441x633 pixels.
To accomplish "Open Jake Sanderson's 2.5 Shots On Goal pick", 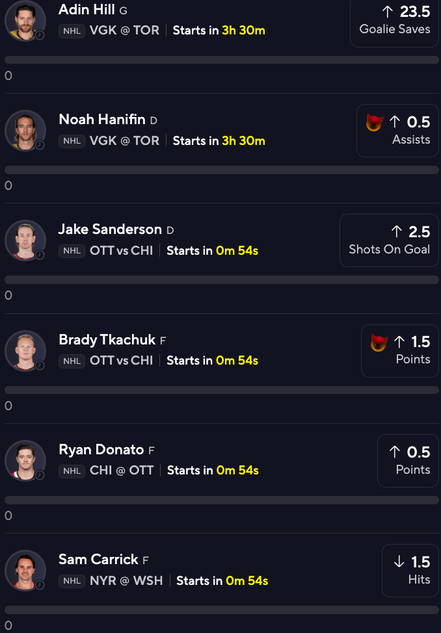I will 389,240.
